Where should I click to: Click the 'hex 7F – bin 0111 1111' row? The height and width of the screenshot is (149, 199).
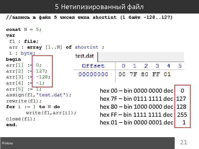pos(143,99)
